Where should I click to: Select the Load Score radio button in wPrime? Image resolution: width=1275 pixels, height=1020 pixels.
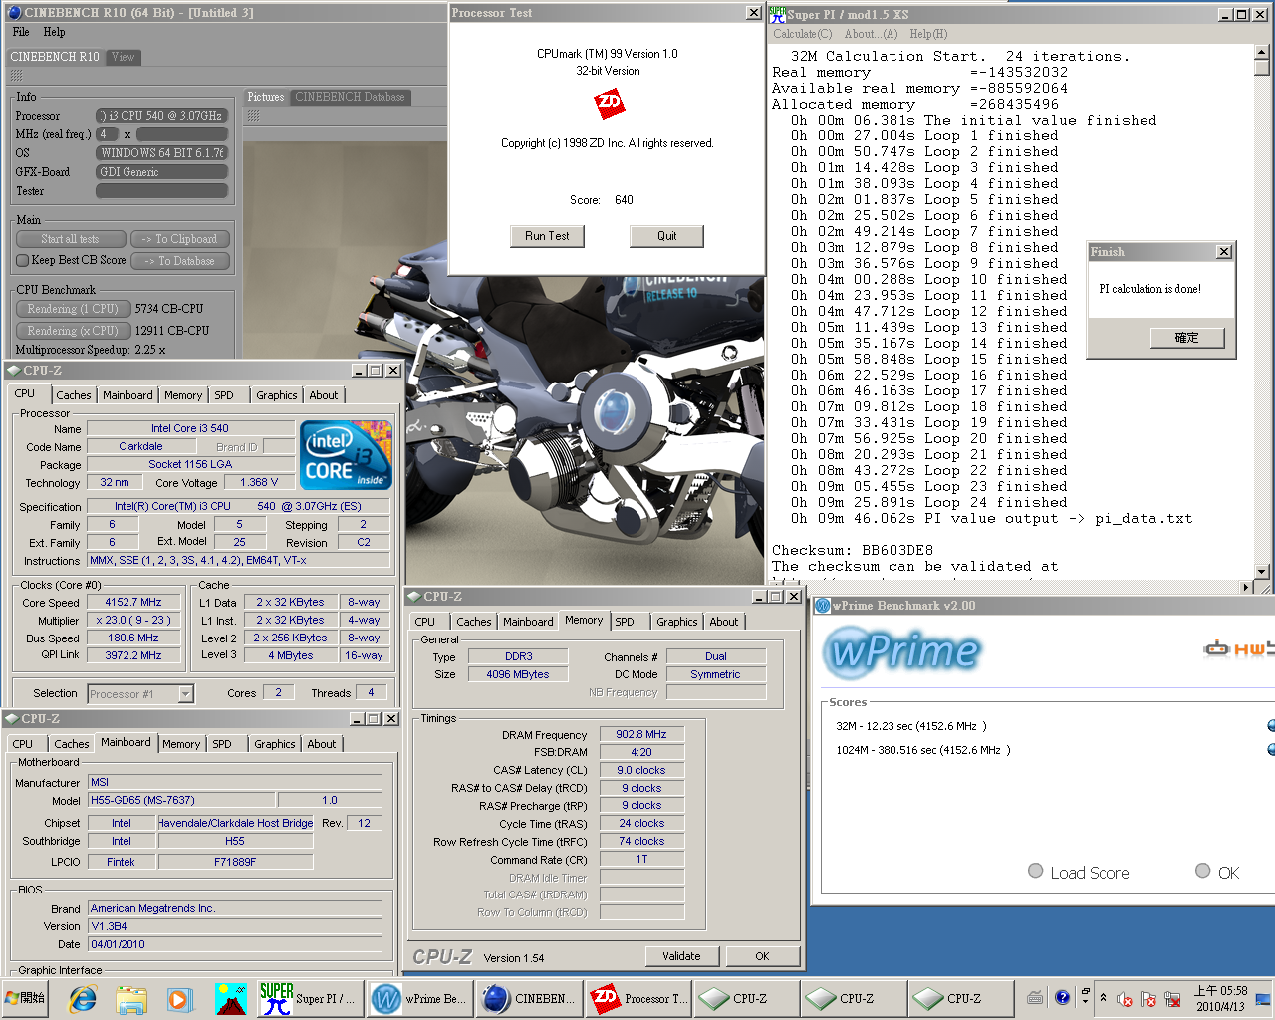coord(1036,871)
